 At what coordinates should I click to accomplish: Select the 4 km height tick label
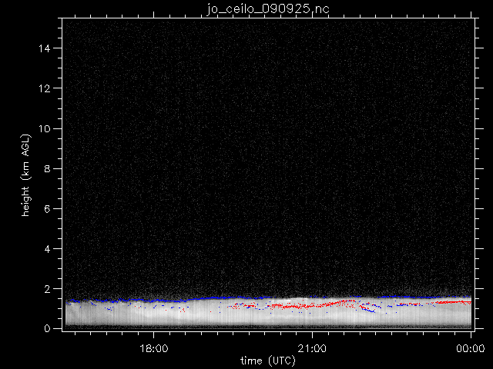(50, 249)
